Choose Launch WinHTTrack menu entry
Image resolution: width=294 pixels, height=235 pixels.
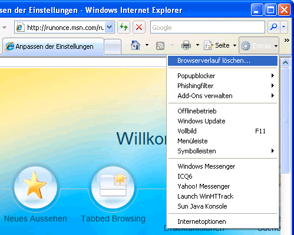[223, 196]
